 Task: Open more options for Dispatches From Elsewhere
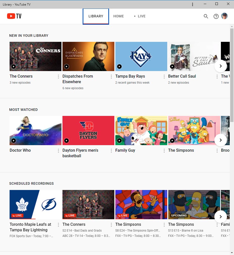coord(111,77)
